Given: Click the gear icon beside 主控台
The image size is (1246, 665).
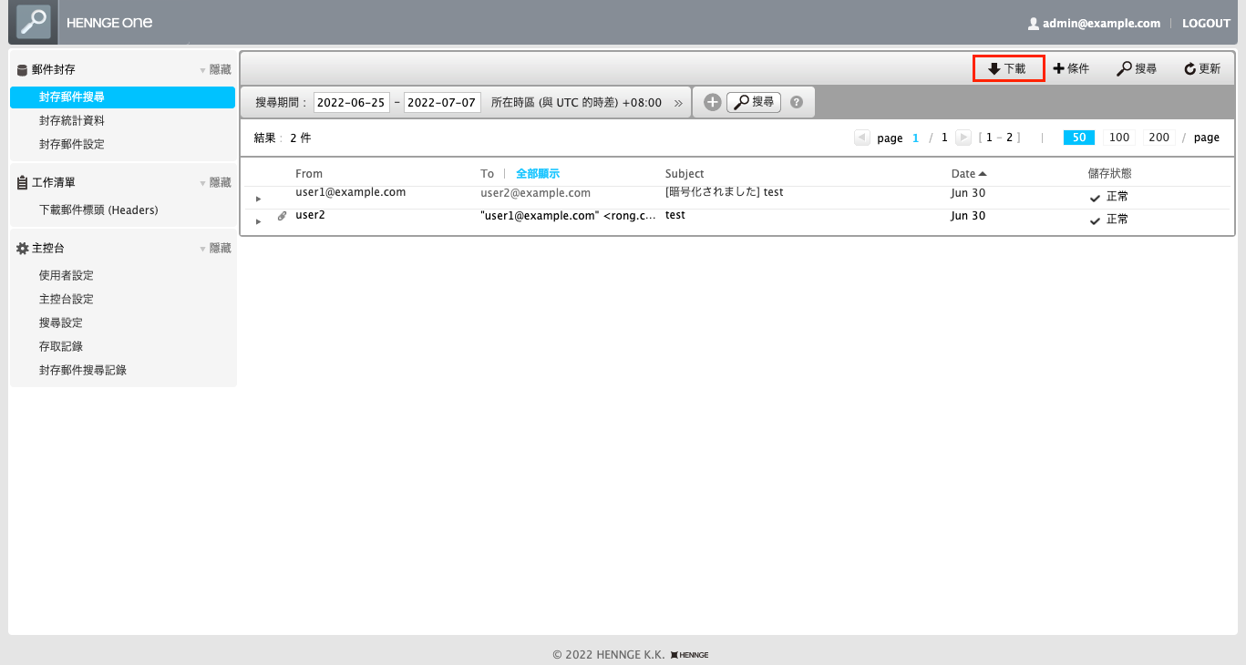Looking at the screenshot, I should (23, 248).
